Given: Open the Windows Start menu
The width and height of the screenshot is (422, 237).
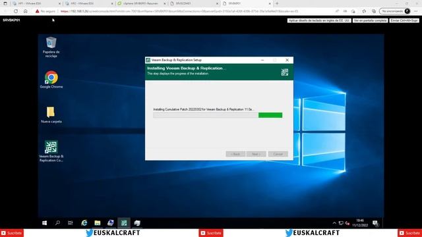Looking at the screenshot, I should click(x=45, y=223).
